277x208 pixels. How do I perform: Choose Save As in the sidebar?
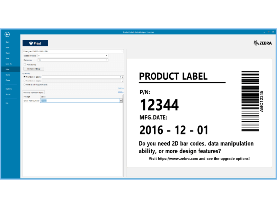point(8,64)
